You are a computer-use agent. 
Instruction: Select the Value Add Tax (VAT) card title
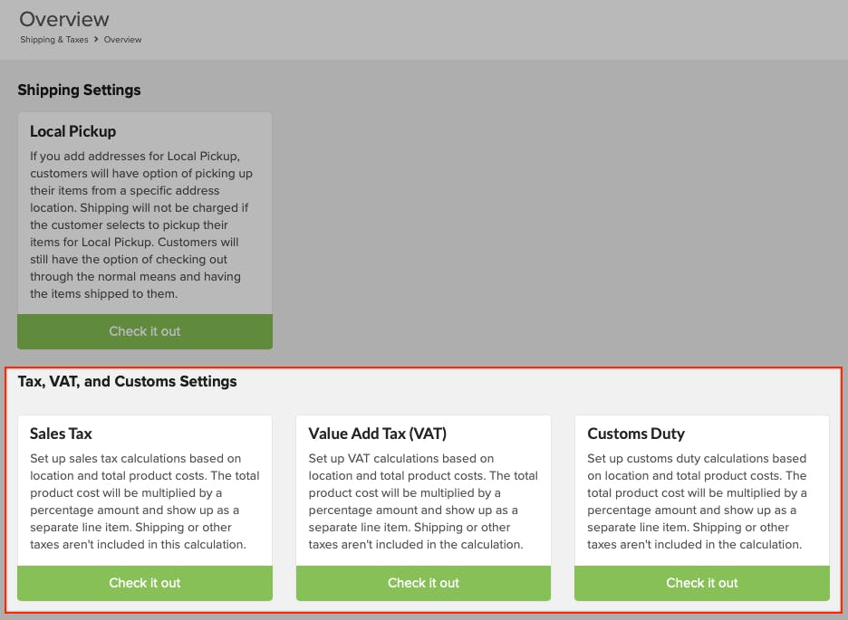point(378,434)
